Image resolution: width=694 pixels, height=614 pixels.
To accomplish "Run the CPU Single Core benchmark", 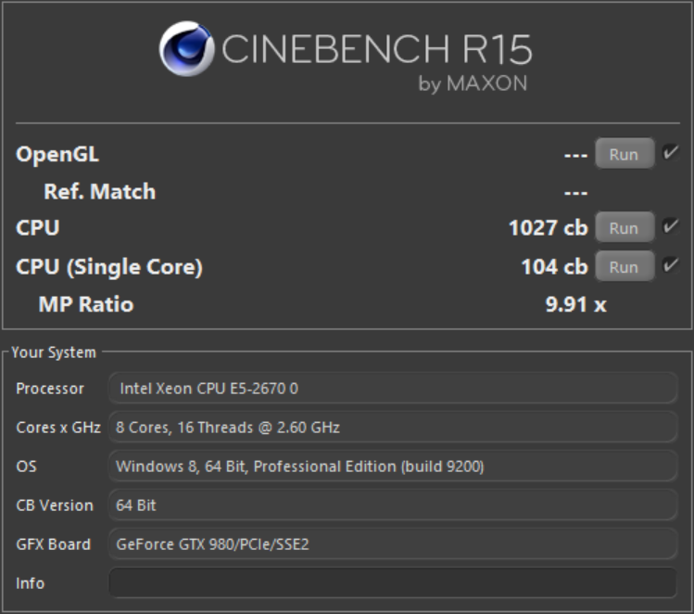I will coord(625,267).
